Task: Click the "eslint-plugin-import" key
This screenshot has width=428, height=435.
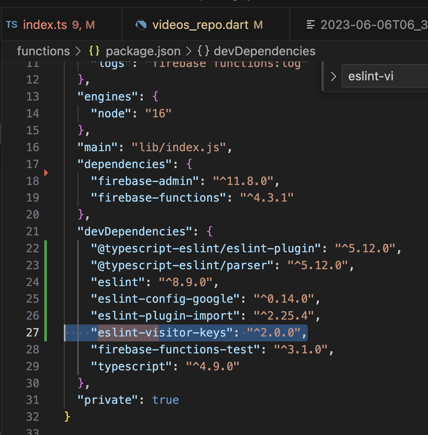Action: pyautogui.click(x=165, y=316)
